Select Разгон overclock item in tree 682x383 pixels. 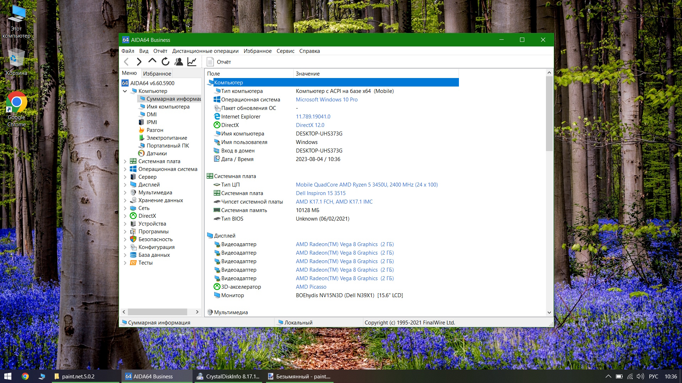point(155,130)
